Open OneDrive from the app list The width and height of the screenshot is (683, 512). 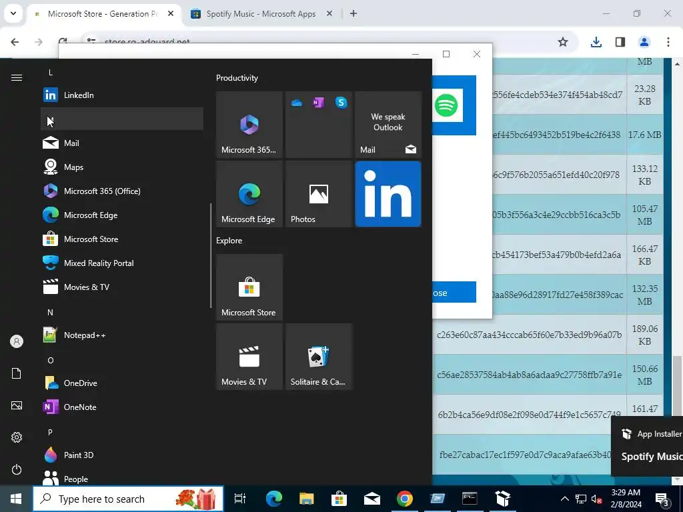122,383
